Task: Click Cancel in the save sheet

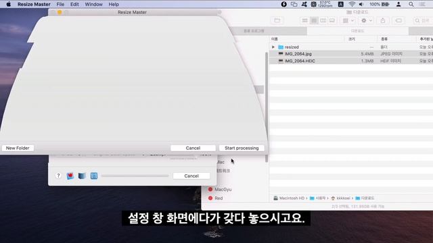Action: click(193, 148)
